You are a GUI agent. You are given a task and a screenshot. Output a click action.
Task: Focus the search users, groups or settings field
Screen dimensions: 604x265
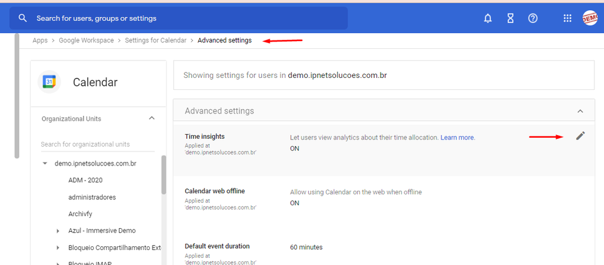178,18
